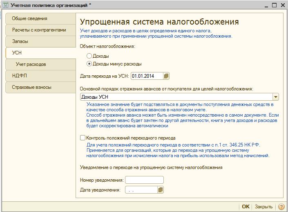Click the Дата уведомления date field

[141, 190]
